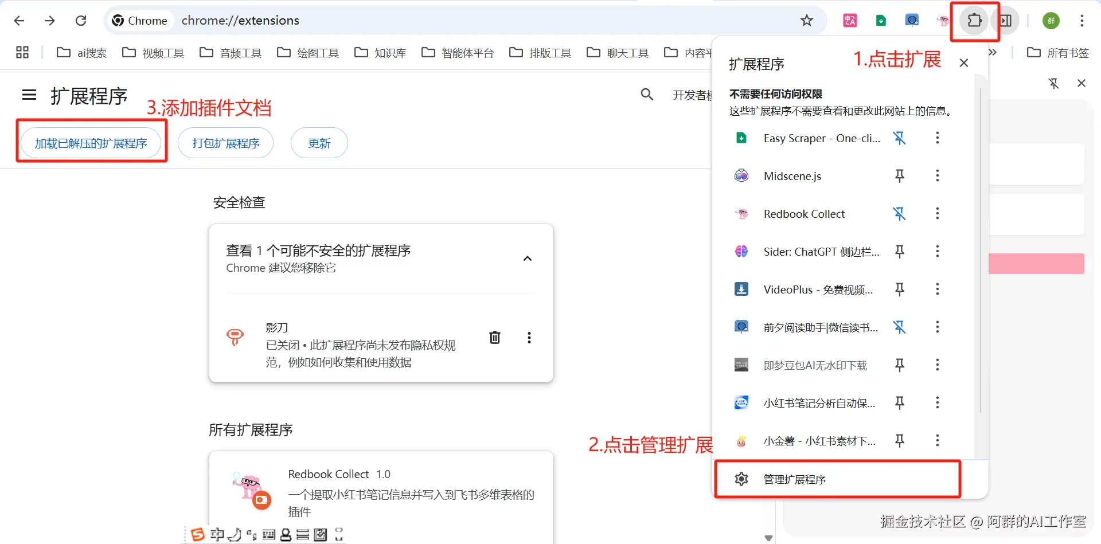1101x544 pixels.
Task: Click 加载已解压的扩展程序 button
Action: tap(91, 143)
